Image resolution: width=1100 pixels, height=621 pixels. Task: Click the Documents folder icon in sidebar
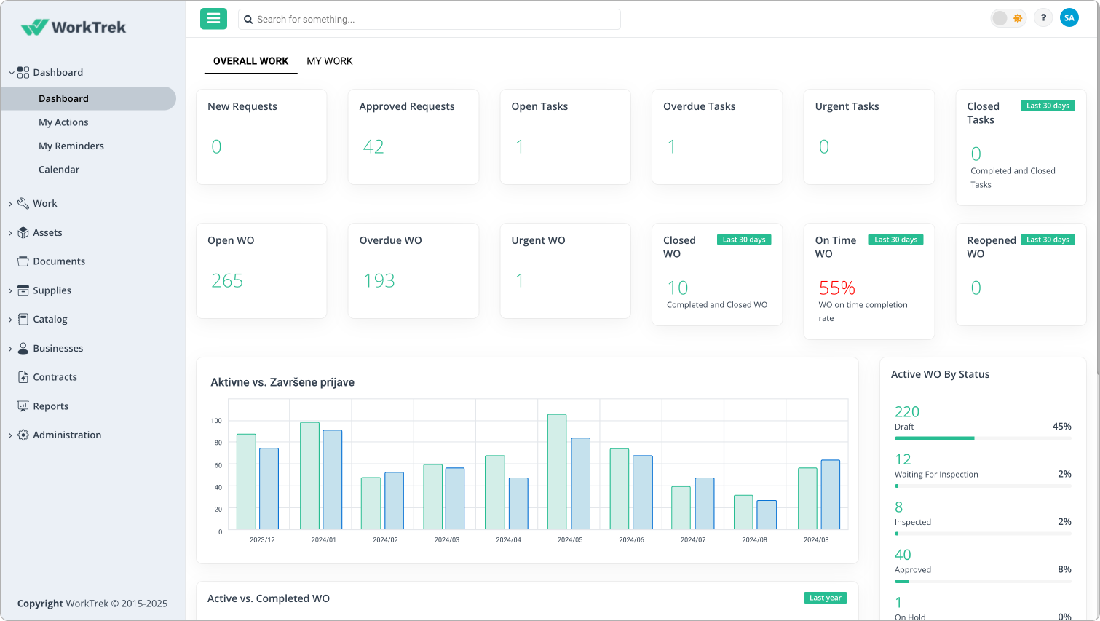point(23,261)
